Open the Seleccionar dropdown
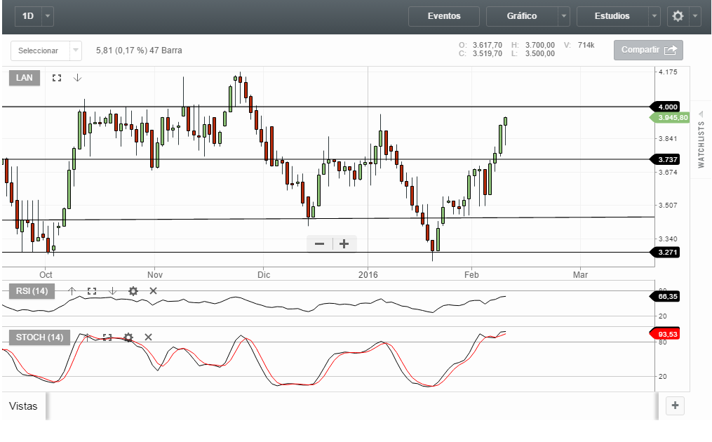This screenshot has height=442, width=712. tap(46, 51)
